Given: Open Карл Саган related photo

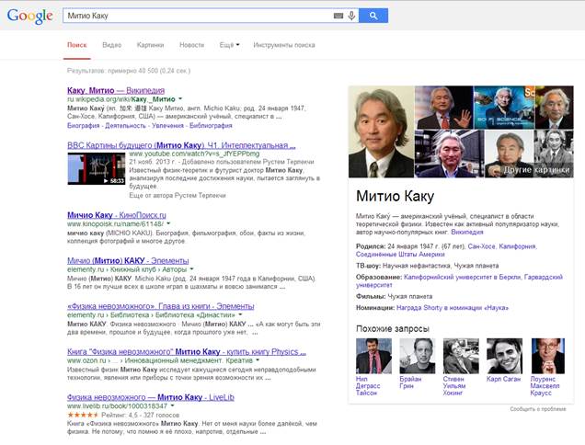Looking at the screenshot, I should tap(504, 356).
